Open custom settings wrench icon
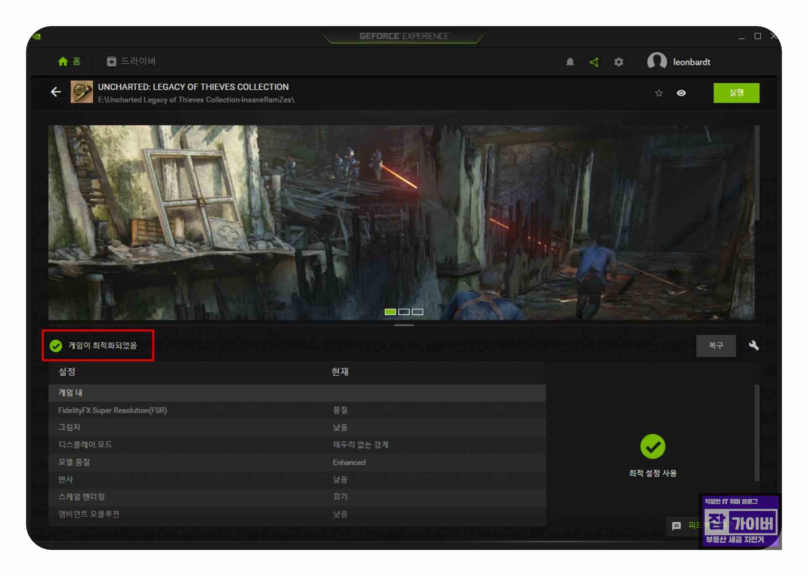808x576 pixels. click(753, 346)
